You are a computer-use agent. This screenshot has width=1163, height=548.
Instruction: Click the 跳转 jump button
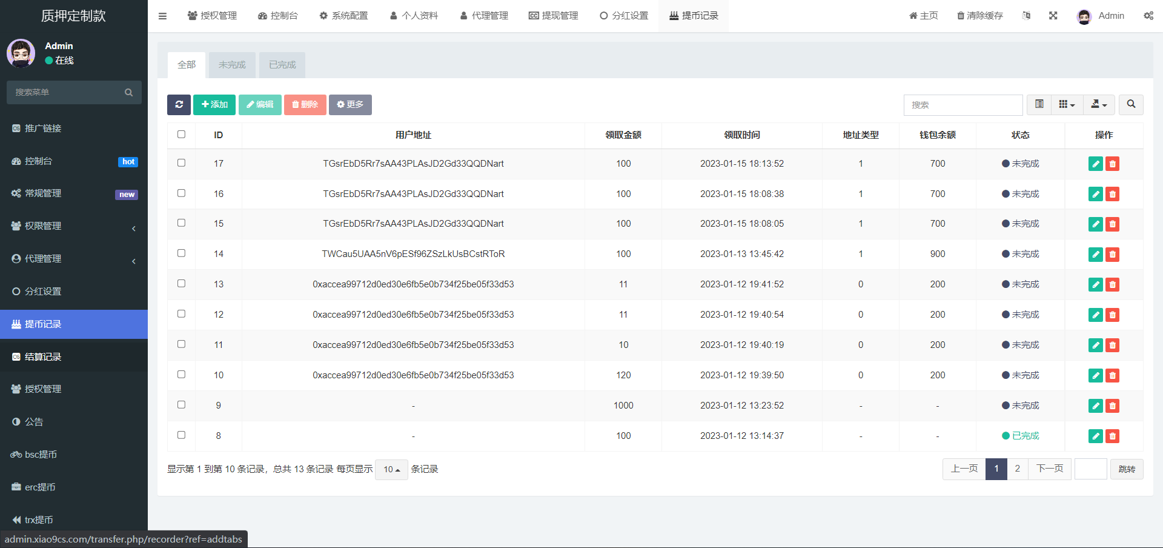[x=1127, y=469]
